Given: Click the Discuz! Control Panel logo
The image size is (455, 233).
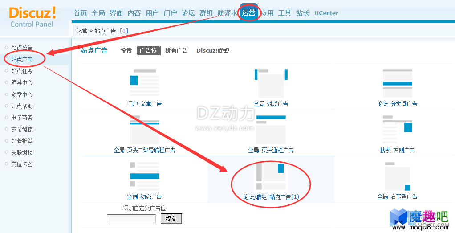Looking at the screenshot, I should pos(32,17).
